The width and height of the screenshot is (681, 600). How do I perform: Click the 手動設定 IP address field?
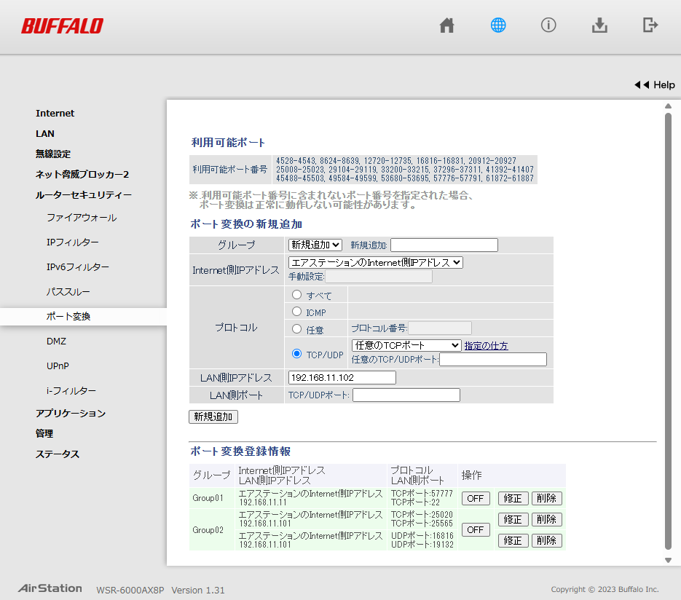379,277
